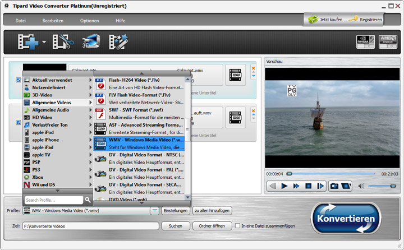Click the Wii und DS icon
The image size is (404, 250).
point(27,184)
